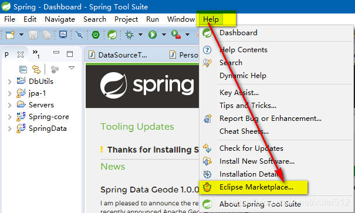Click the Spring leaf toolbar icon
The height and width of the screenshot is (213, 355).
coord(112,35)
